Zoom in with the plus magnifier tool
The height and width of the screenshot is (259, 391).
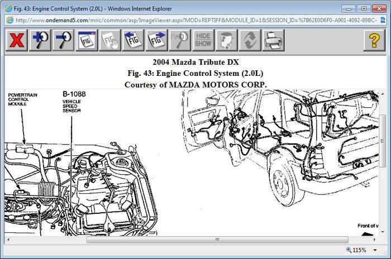coord(40,40)
